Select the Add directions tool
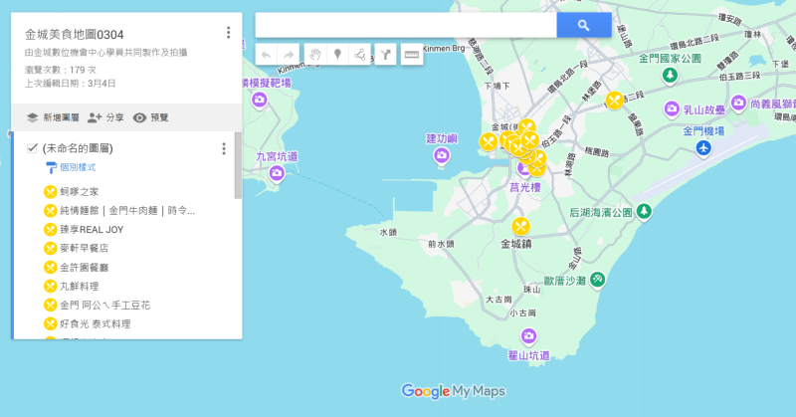This screenshot has height=417, width=796. (x=386, y=55)
